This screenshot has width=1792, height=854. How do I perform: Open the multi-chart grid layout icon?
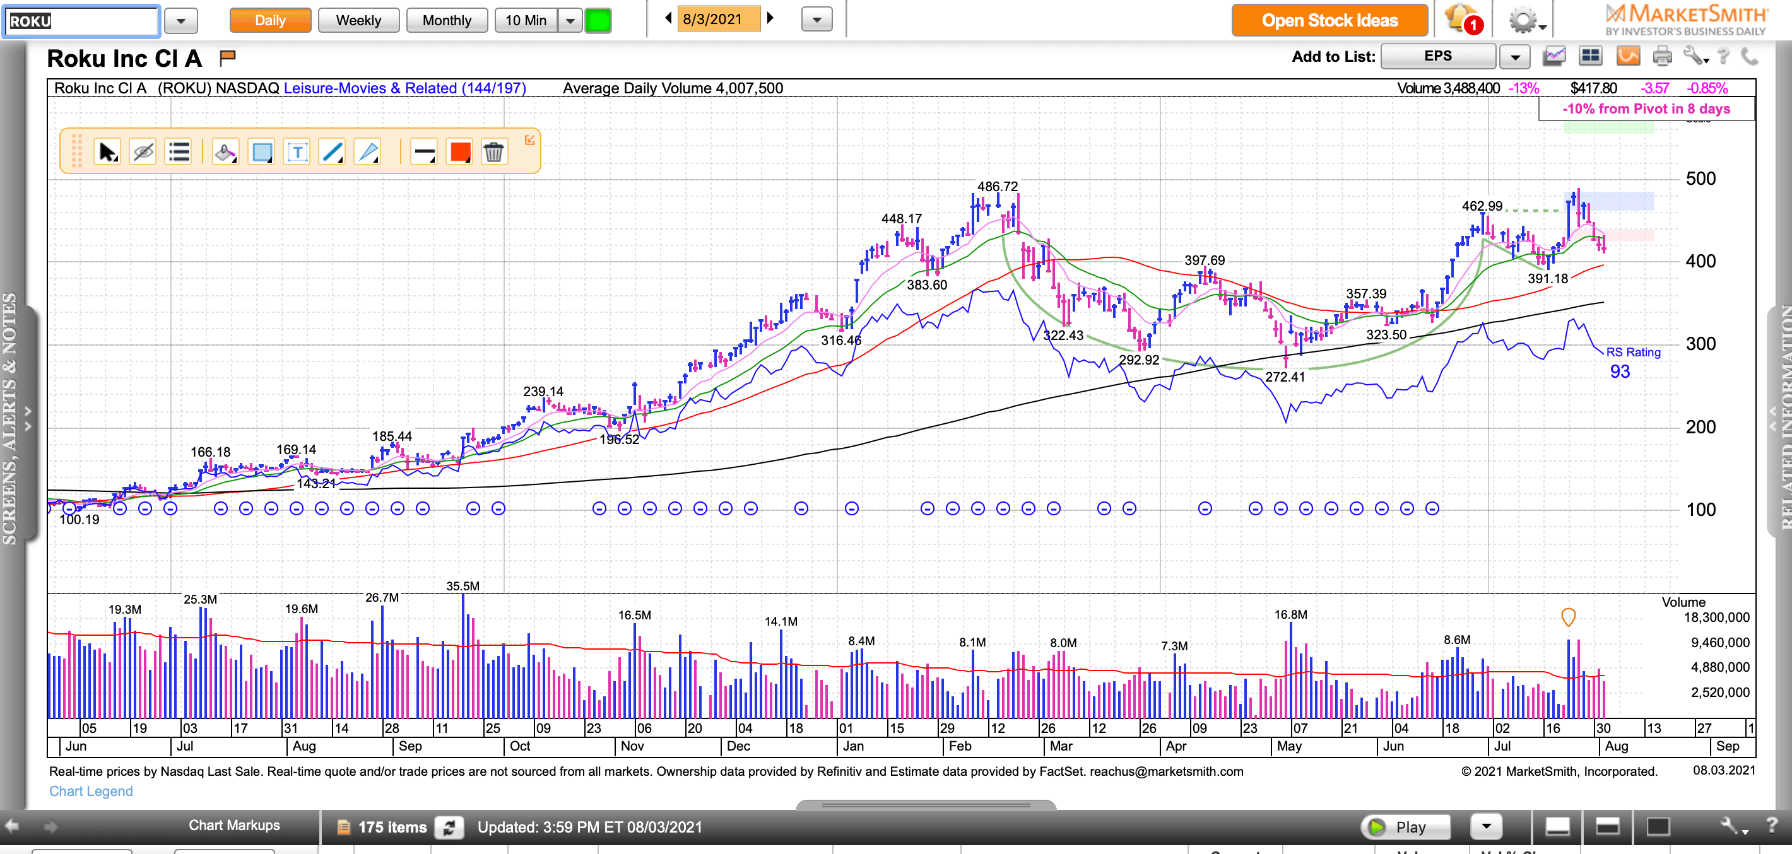[1590, 56]
